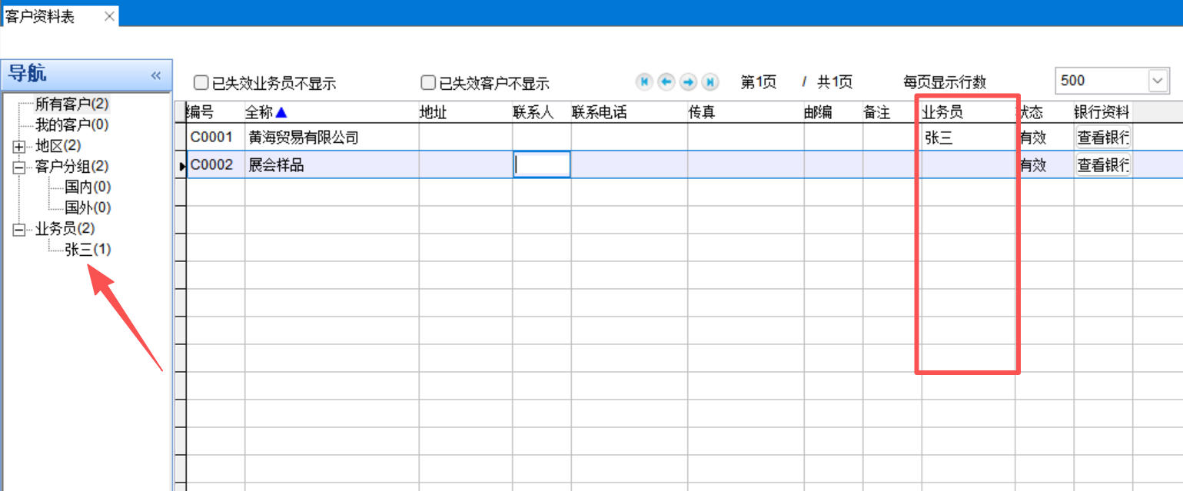Select 所有客户 in navigation tree

click(71, 103)
